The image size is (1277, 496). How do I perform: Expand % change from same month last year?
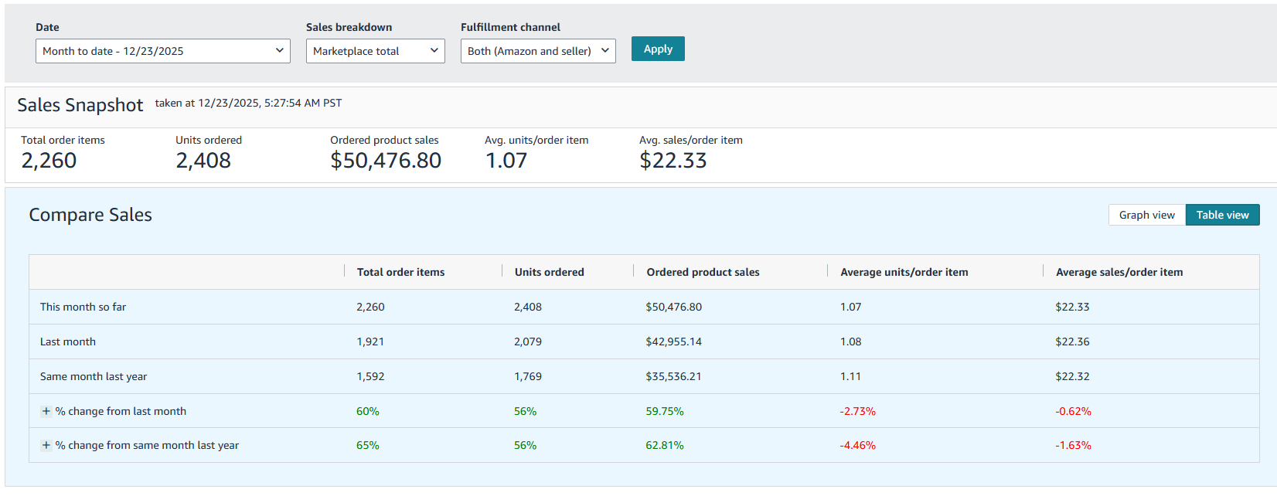click(46, 445)
